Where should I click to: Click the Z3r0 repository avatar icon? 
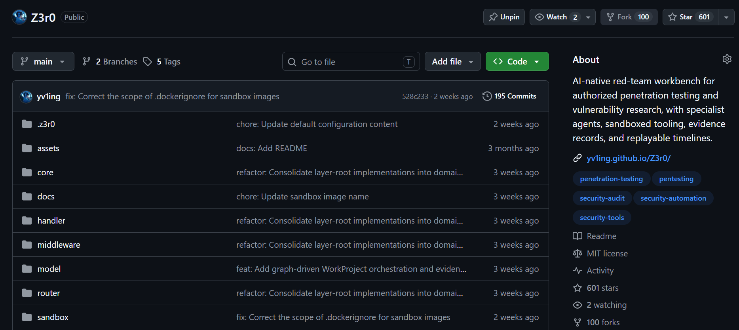(19, 17)
